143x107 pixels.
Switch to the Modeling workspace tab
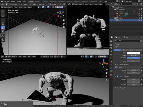point(38,2)
